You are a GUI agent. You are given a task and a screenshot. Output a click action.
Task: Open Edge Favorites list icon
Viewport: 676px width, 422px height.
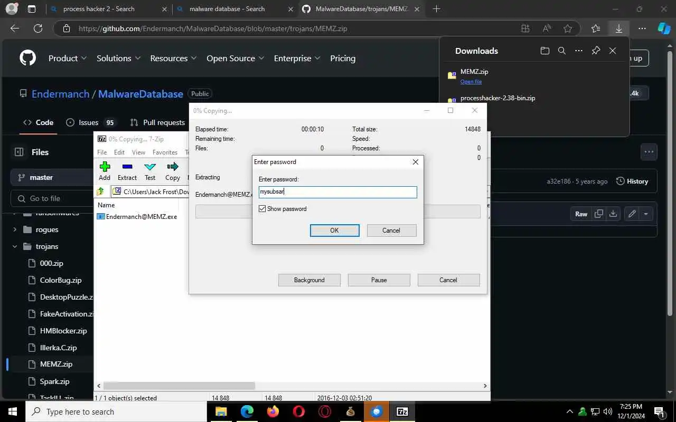[596, 28]
